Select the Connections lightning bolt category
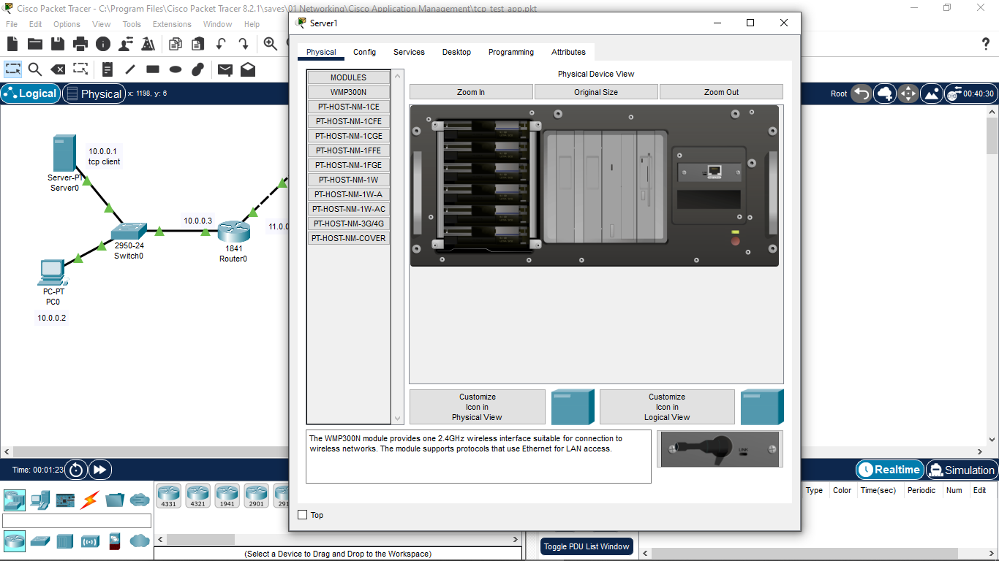This screenshot has height=561, width=999. click(89, 500)
